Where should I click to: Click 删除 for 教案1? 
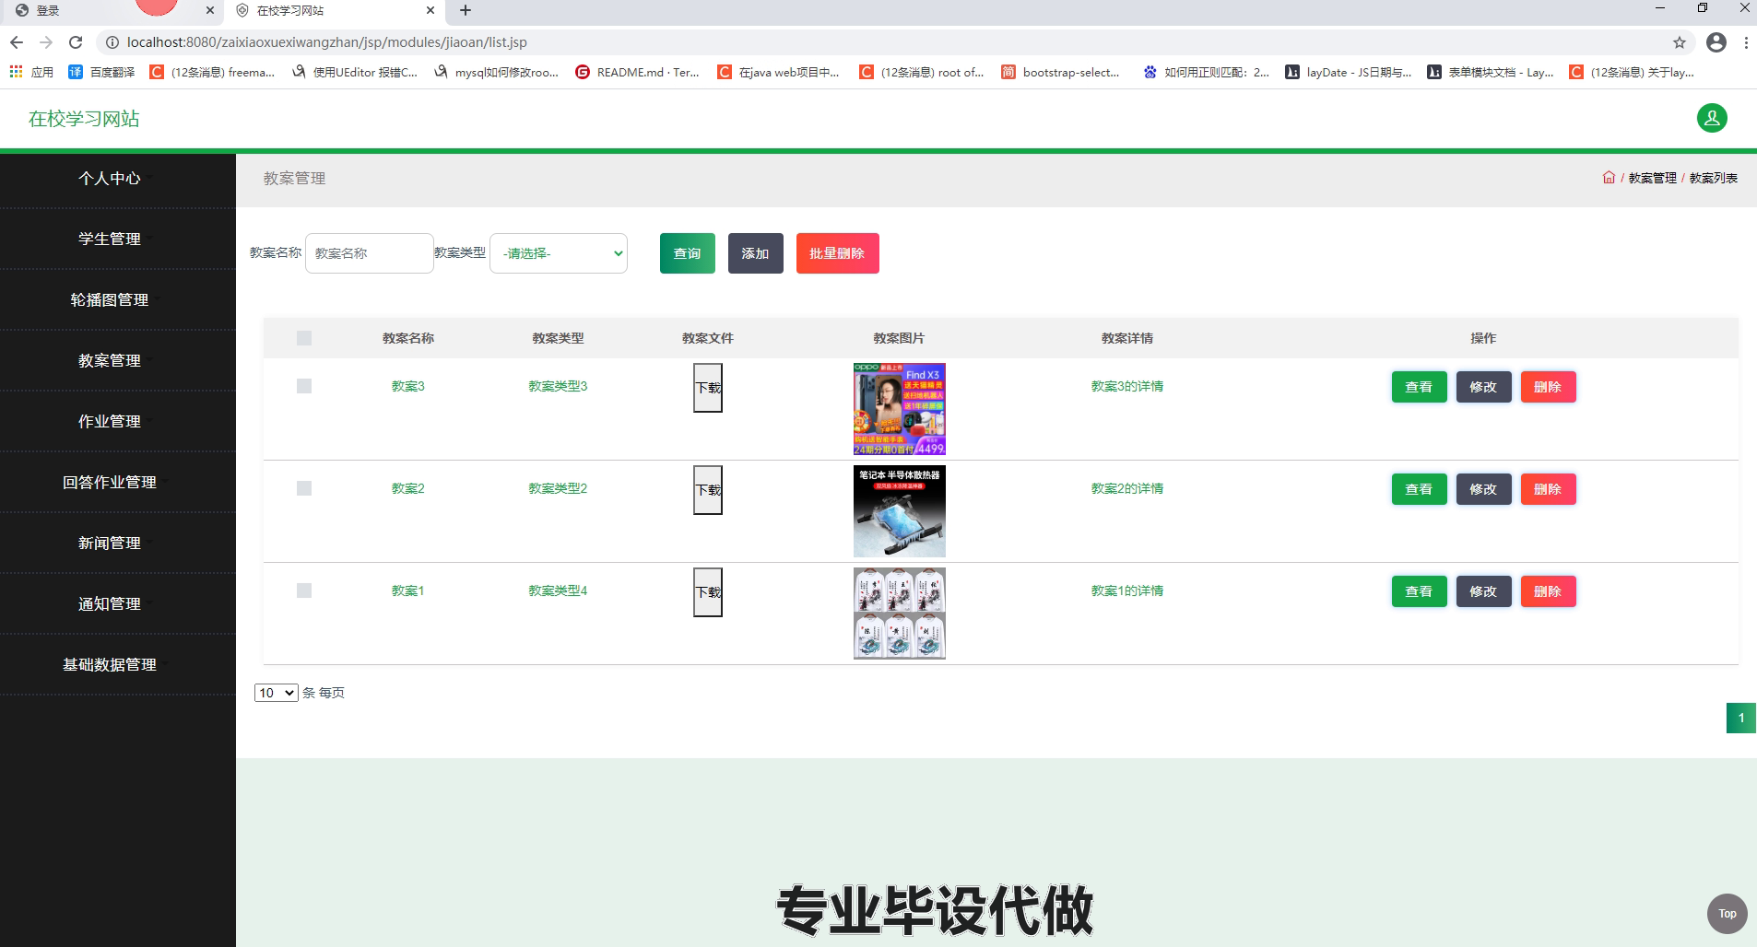tap(1549, 591)
